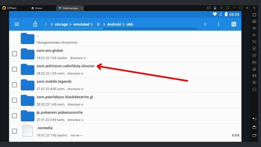Open the parent directory folder entry
Image resolution: width=261 pixels, height=147 pixels.
(125, 39)
